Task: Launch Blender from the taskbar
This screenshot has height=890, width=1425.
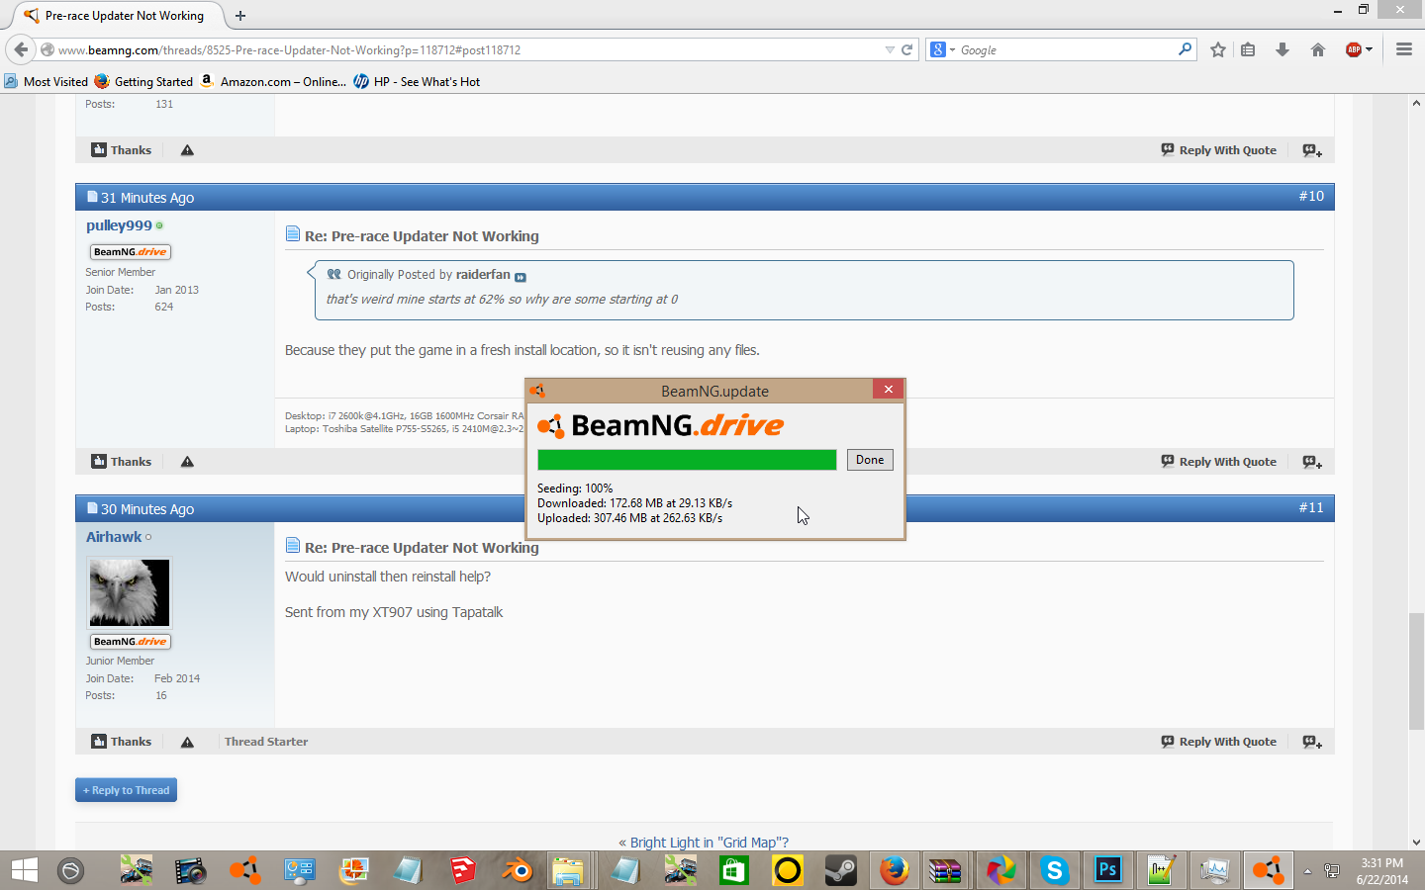Action: point(516,870)
